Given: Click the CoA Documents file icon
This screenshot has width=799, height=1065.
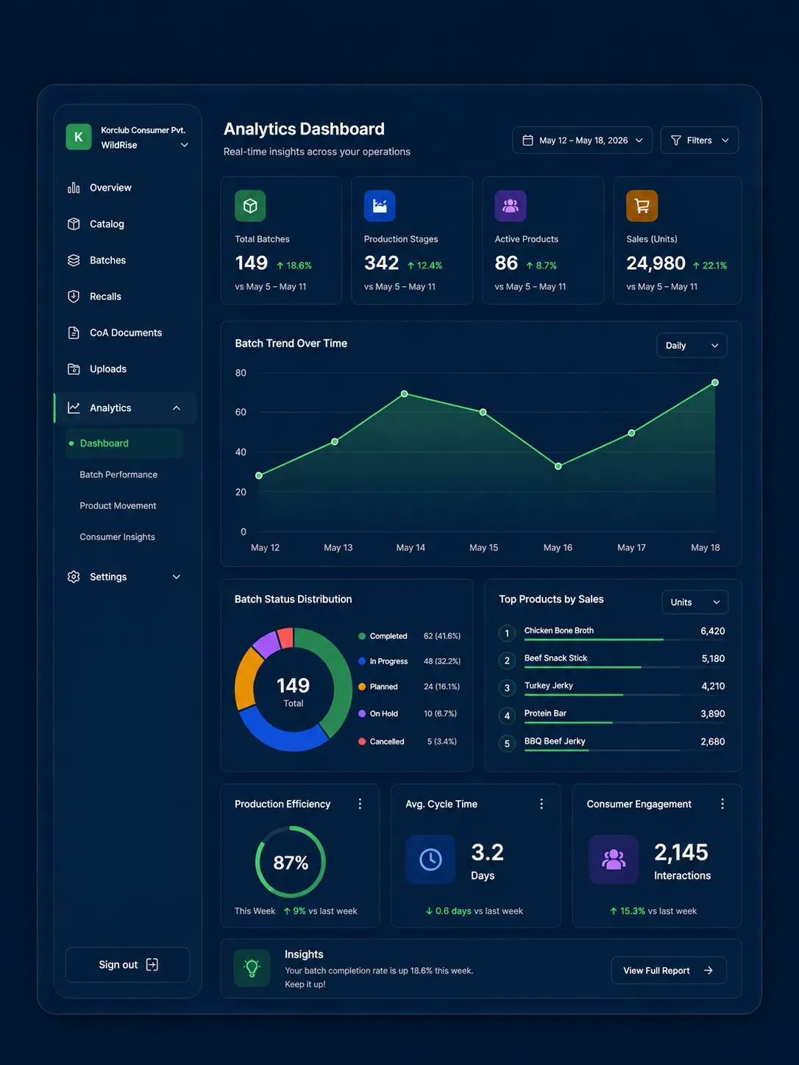Looking at the screenshot, I should click(74, 332).
